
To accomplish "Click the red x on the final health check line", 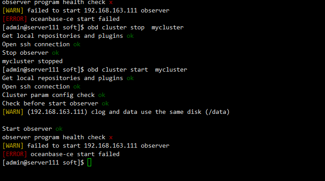I will coord(111,137).
